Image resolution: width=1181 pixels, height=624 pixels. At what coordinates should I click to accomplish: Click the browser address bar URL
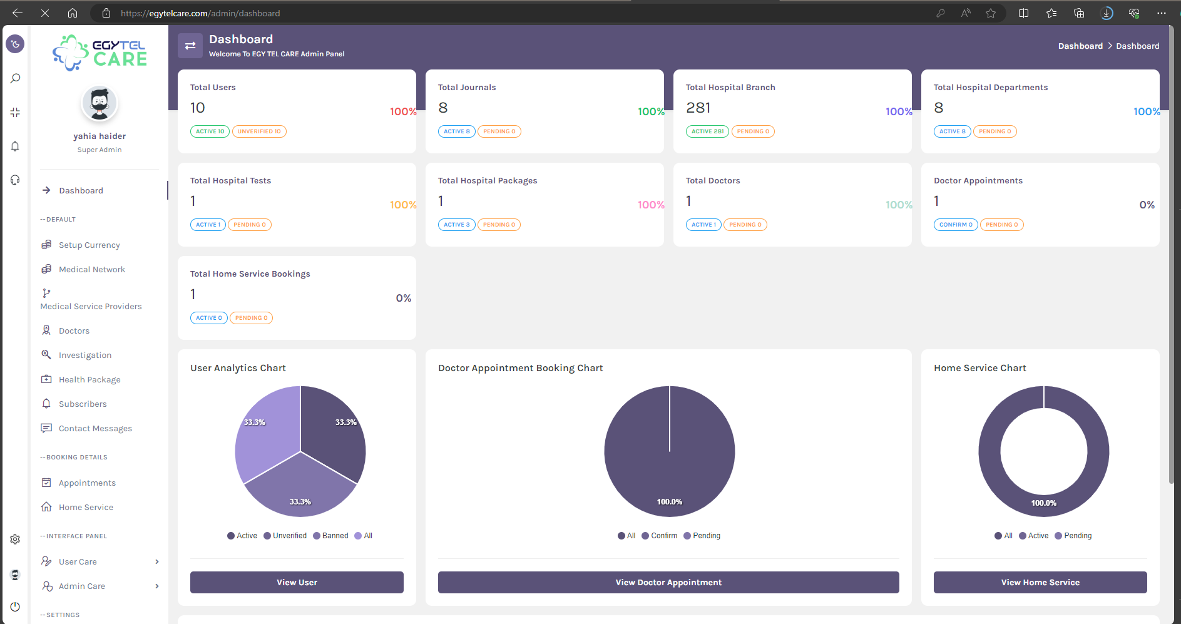pyautogui.click(x=200, y=13)
